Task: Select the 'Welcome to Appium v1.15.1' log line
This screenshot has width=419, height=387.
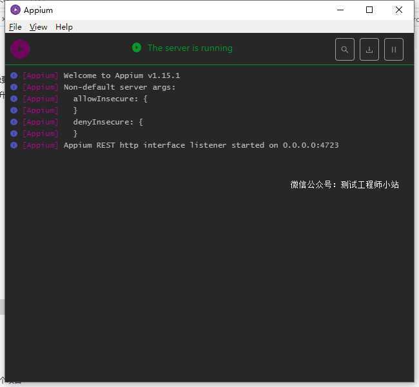Action: pyautogui.click(x=122, y=75)
